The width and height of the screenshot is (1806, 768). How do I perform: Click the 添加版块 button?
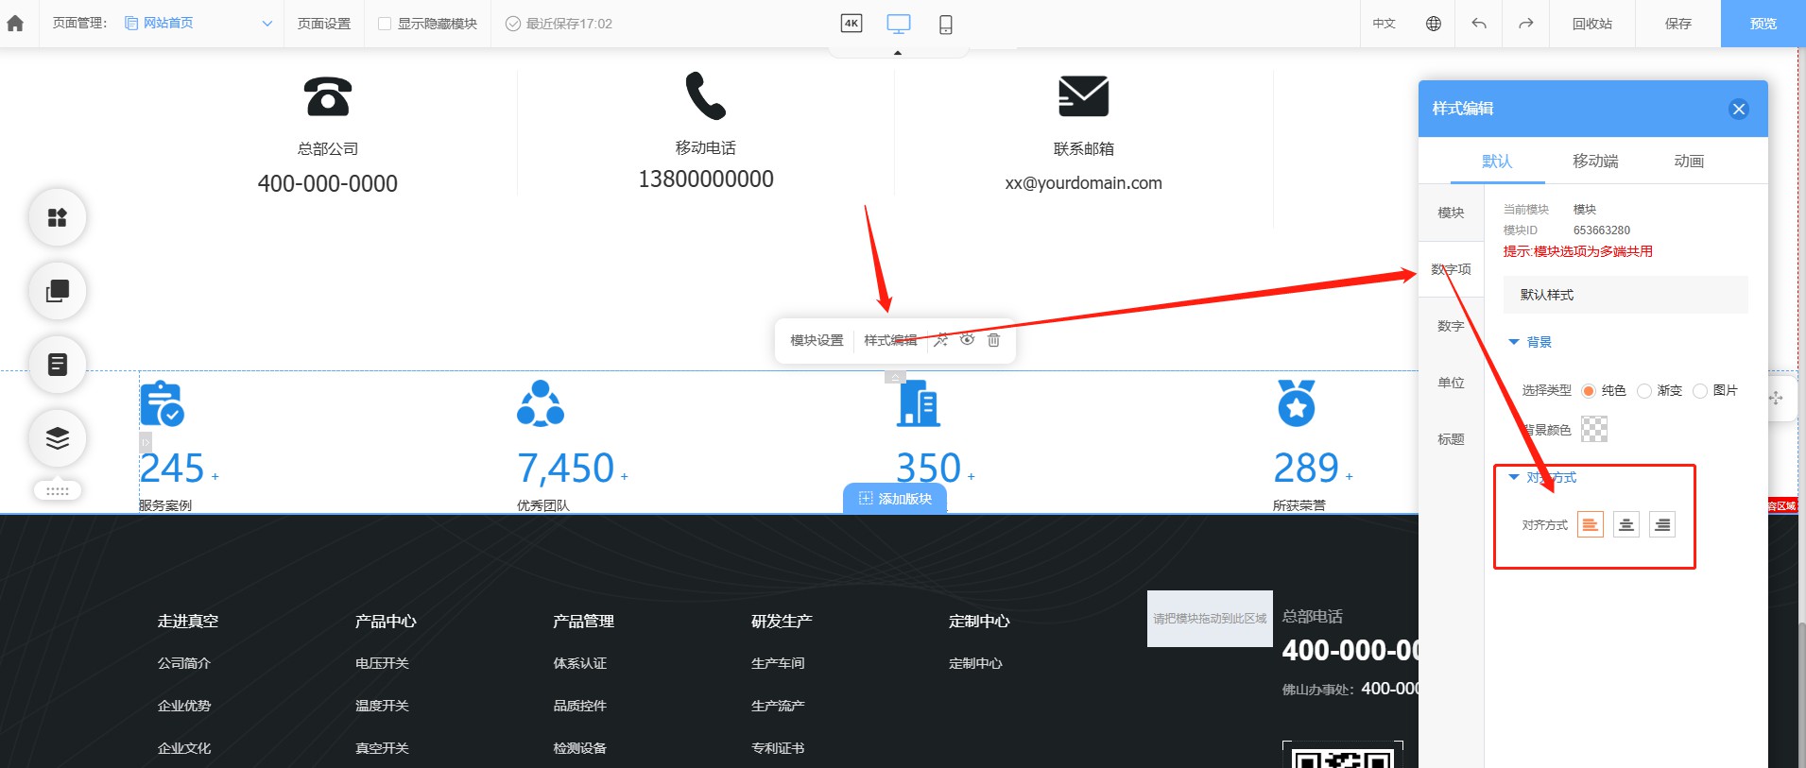895,499
